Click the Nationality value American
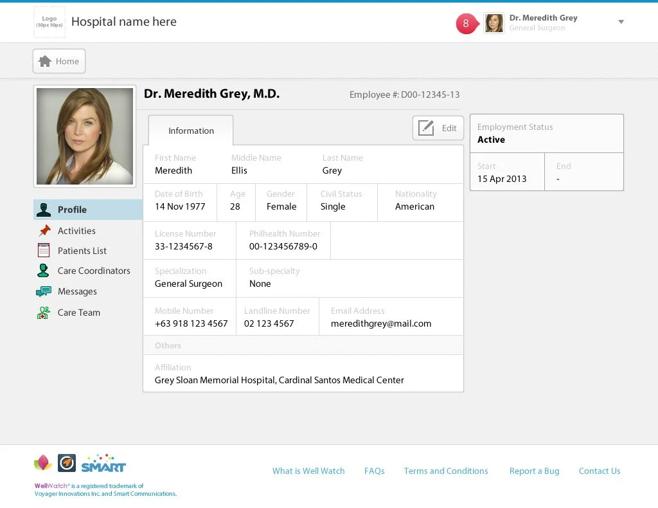This screenshot has height=508, width=658. point(414,206)
